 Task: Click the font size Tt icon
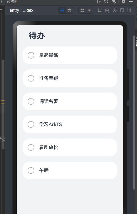[98, 2]
